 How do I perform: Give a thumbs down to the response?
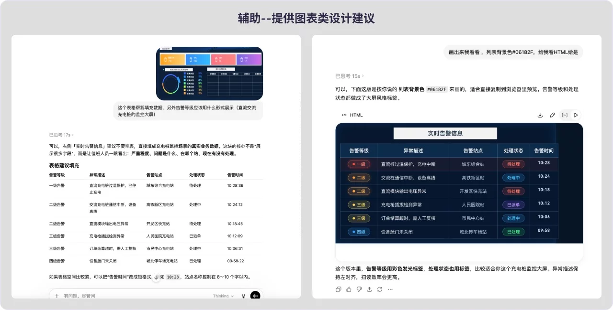pyautogui.click(x=359, y=289)
